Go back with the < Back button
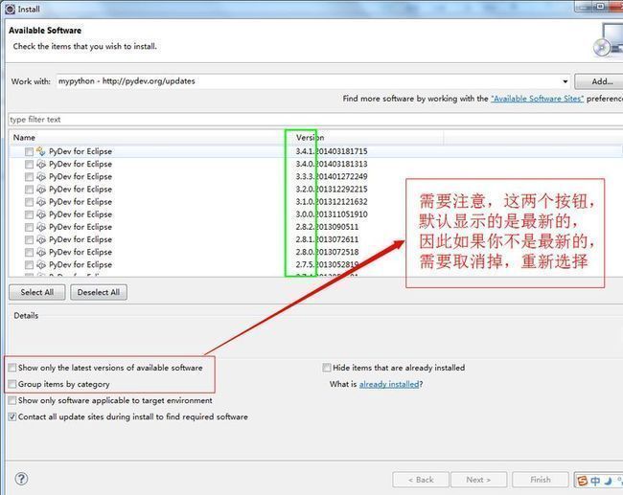This screenshot has width=623, height=495. (421, 480)
